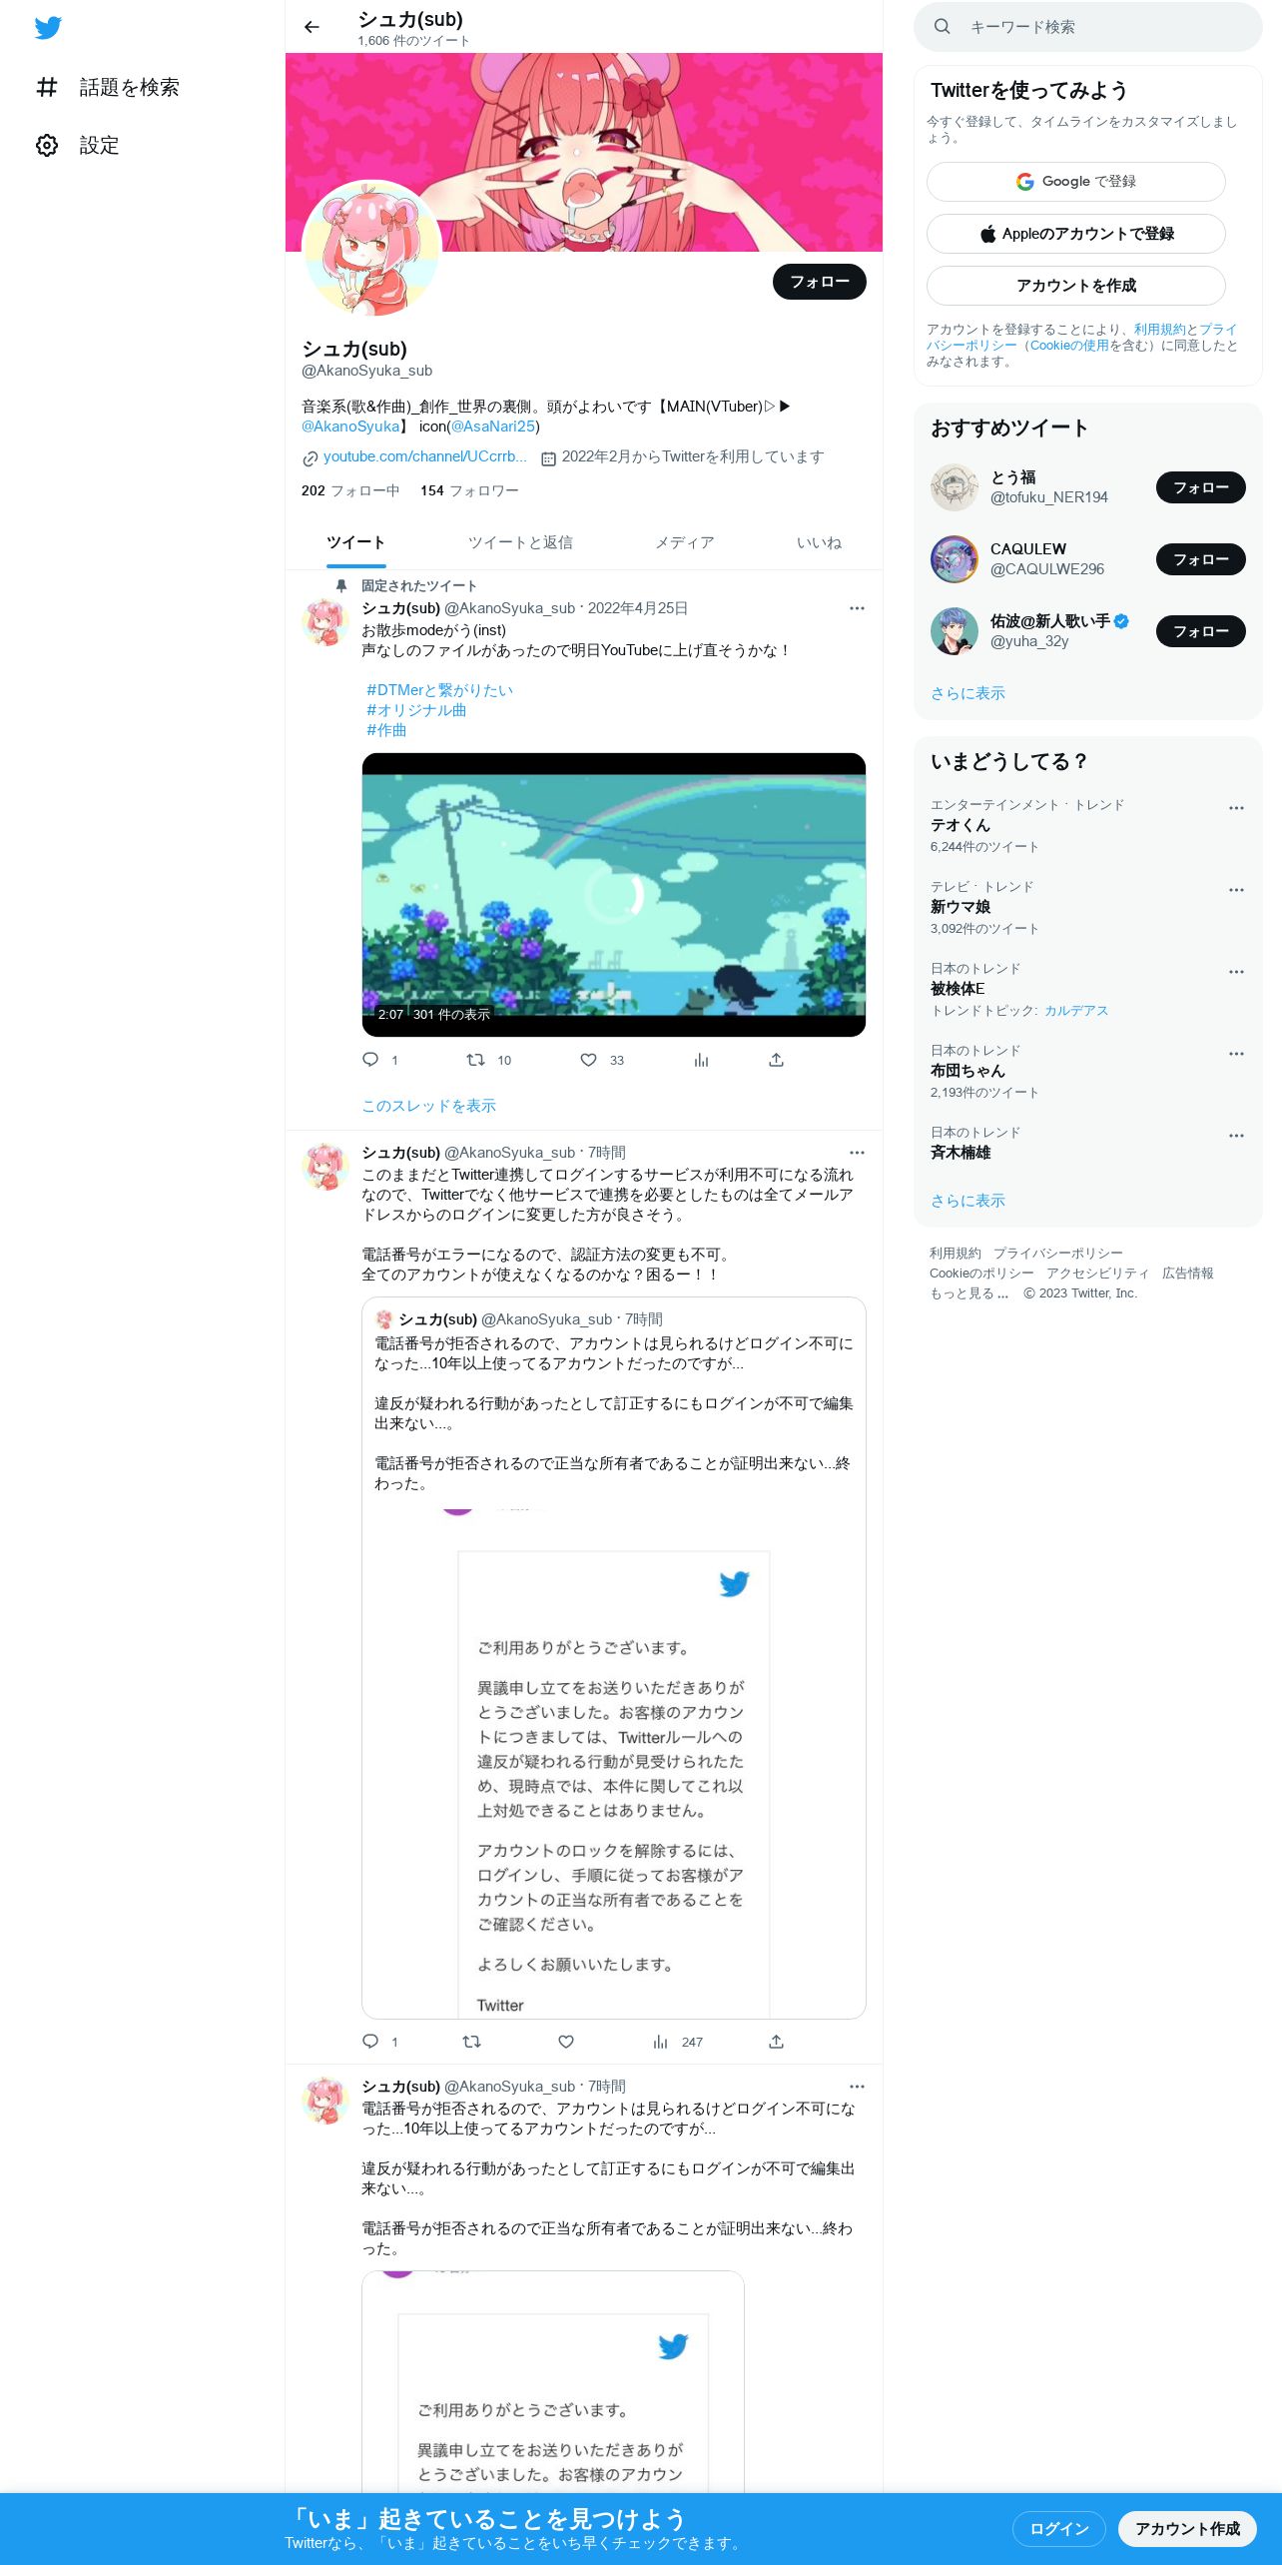Open とう福 profile avatar
This screenshot has height=2565, width=1282.
tap(955, 487)
